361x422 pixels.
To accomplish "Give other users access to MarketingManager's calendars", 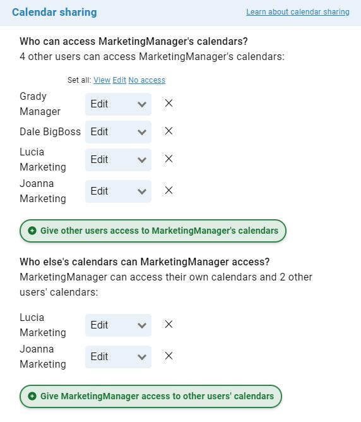I will [153, 231].
